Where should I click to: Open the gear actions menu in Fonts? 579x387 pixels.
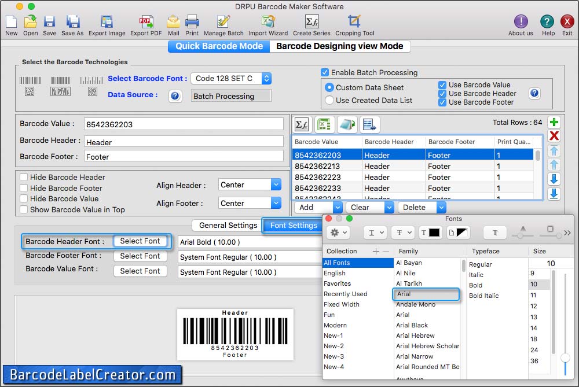pos(339,233)
